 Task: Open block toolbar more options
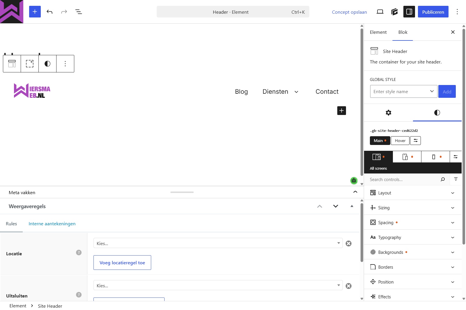coord(65,64)
